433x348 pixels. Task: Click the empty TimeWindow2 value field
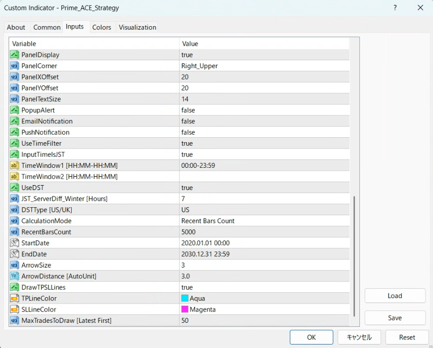[264, 176]
